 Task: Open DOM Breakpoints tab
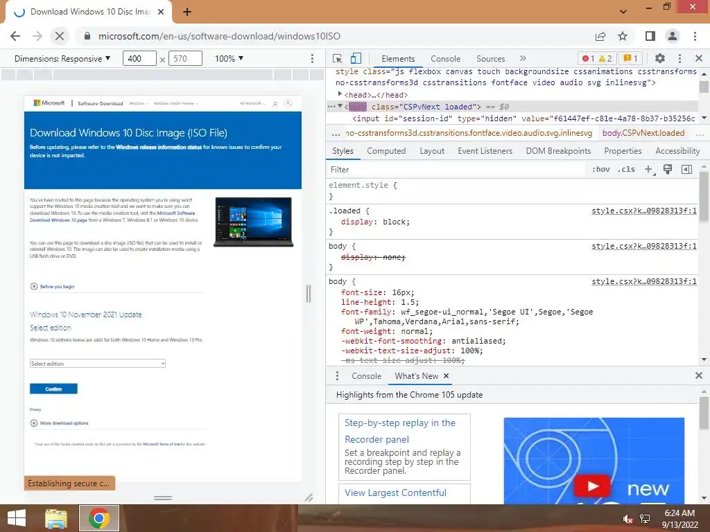(558, 151)
